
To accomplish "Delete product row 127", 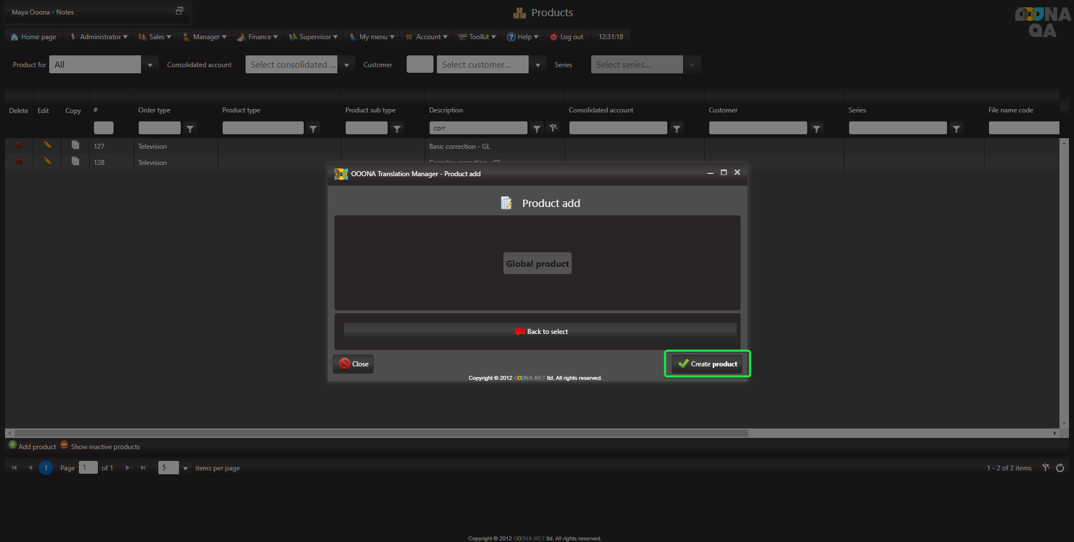I will 19,145.
